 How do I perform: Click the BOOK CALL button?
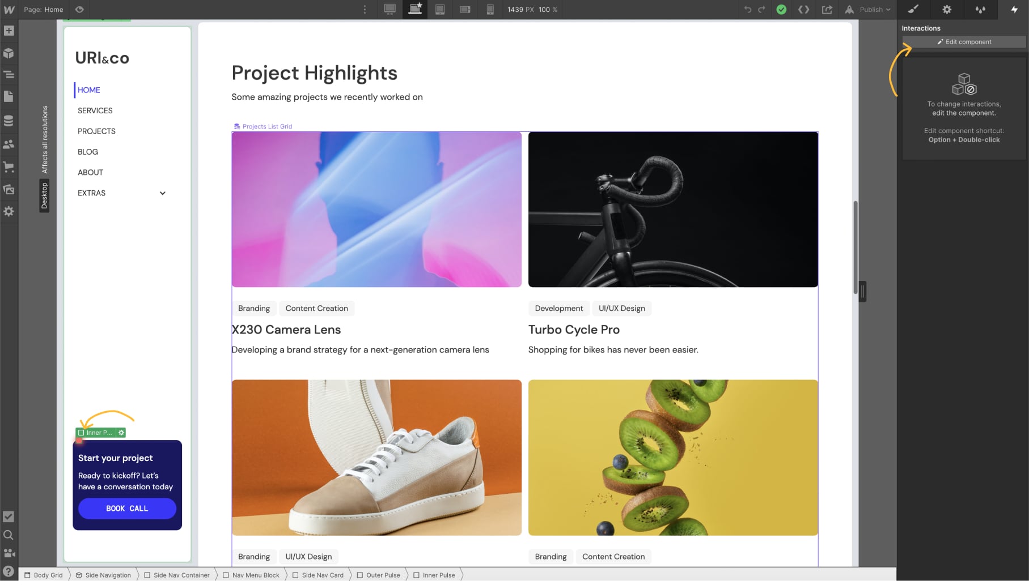click(x=127, y=509)
